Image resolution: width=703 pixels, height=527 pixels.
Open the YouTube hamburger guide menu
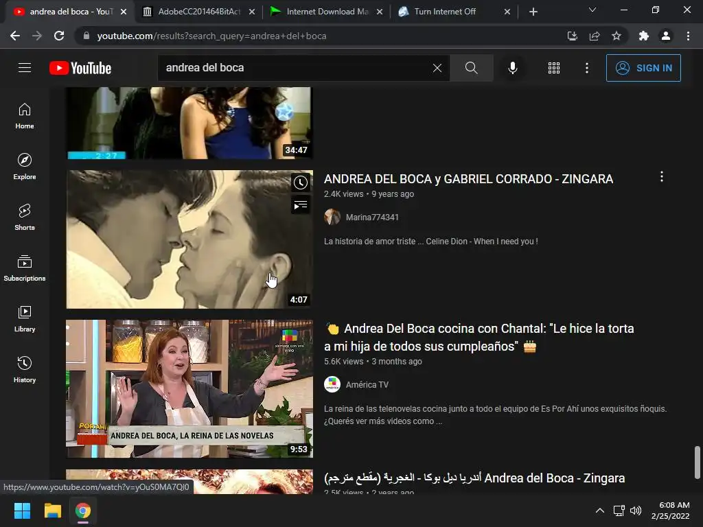(x=25, y=68)
